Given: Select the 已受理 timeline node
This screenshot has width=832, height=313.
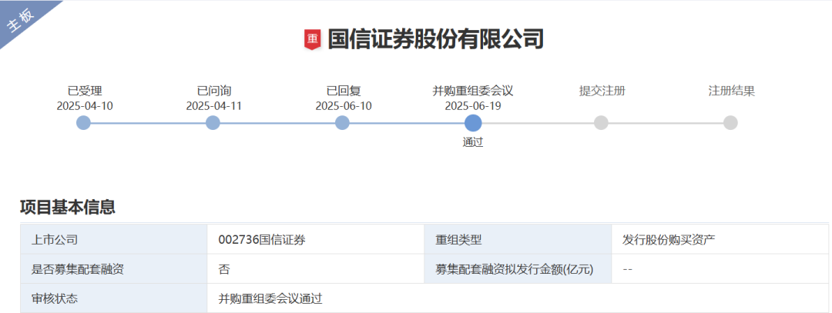Looking at the screenshot, I should point(84,123).
